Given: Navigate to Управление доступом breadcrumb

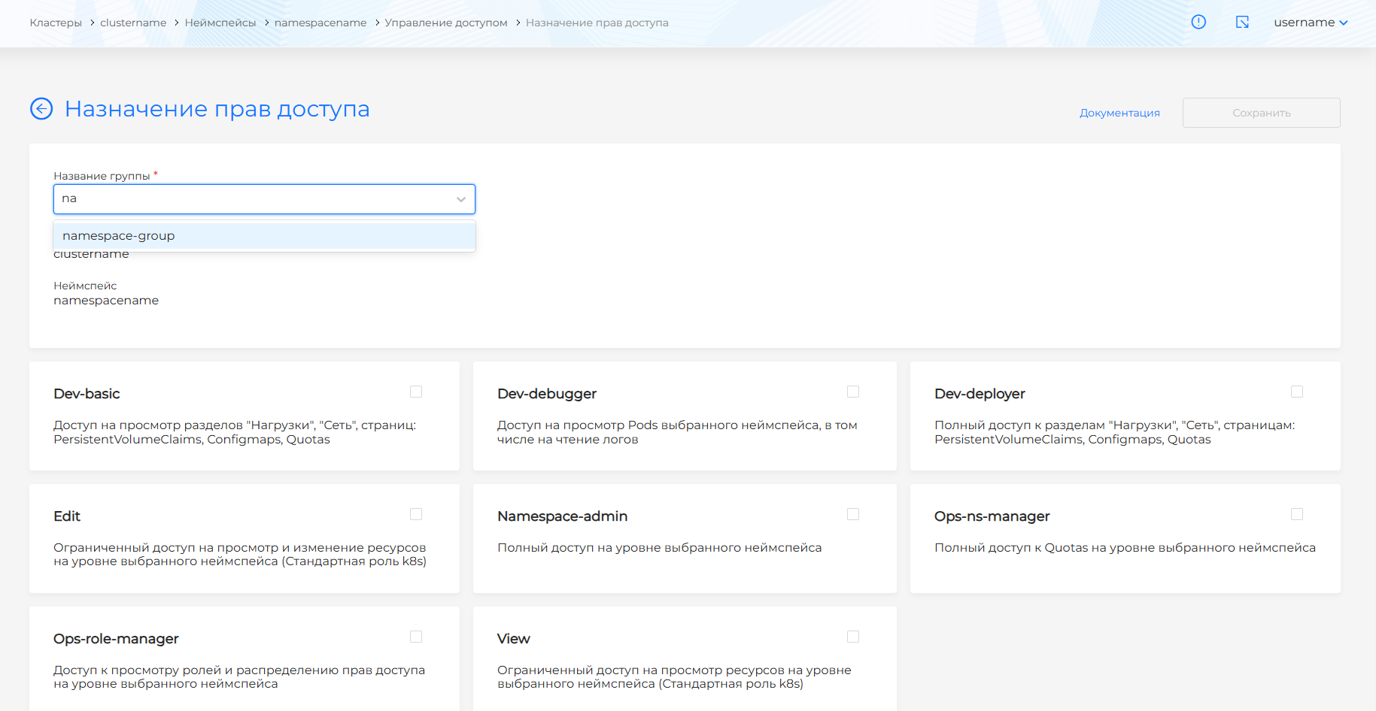Looking at the screenshot, I should tap(446, 23).
